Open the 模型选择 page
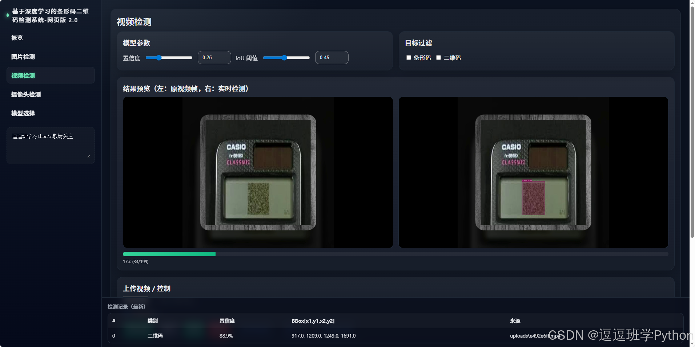This screenshot has height=347, width=695. pyautogui.click(x=23, y=113)
